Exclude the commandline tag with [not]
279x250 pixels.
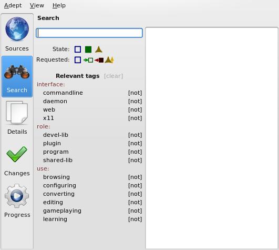click(x=135, y=93)
